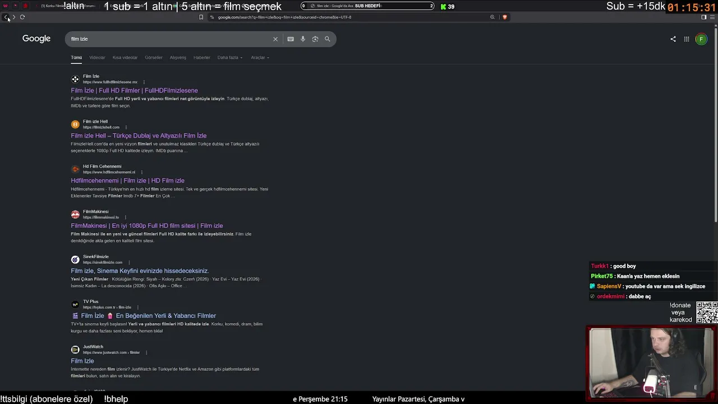Open the Hdfilmcehennemi HD Film izle link
Viewport: 718px width, 404px height.
tap(127, 181)
